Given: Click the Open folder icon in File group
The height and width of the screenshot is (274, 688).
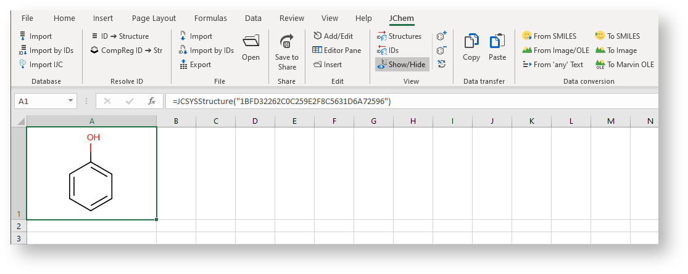Looking at the screenshot, I should tap(251, 42).
